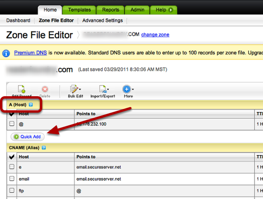Click the Zone File Editor page title
This screenshot has width=263, height=199.
(39, 35)
